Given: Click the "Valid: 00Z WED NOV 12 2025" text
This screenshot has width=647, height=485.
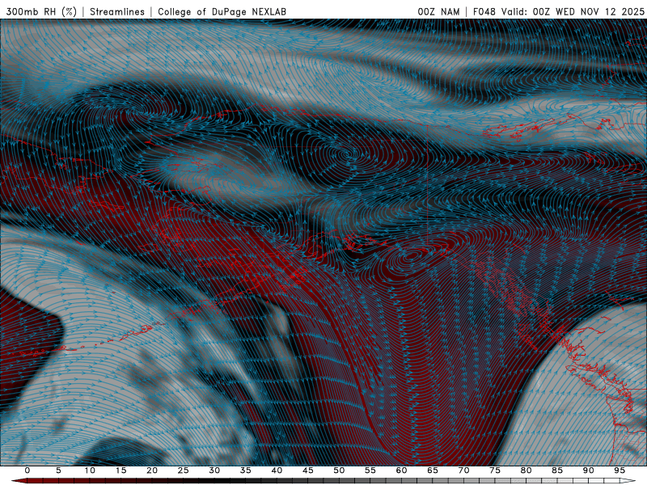Looking at the screenshot, I should pos(573,11).
